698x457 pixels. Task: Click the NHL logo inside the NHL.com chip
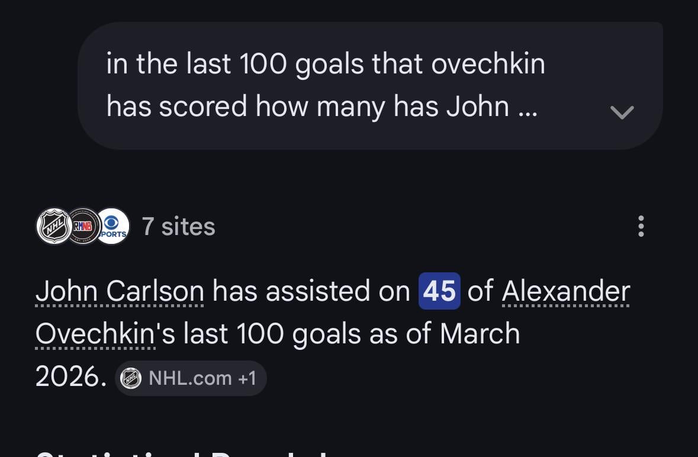click(x=131, y=378)
